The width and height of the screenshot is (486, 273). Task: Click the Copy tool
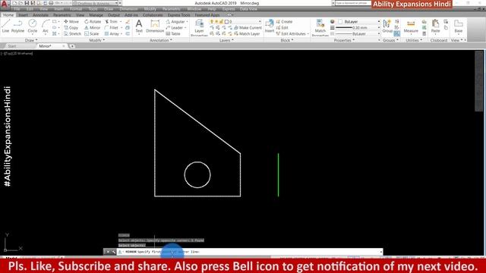coord(71,27)
